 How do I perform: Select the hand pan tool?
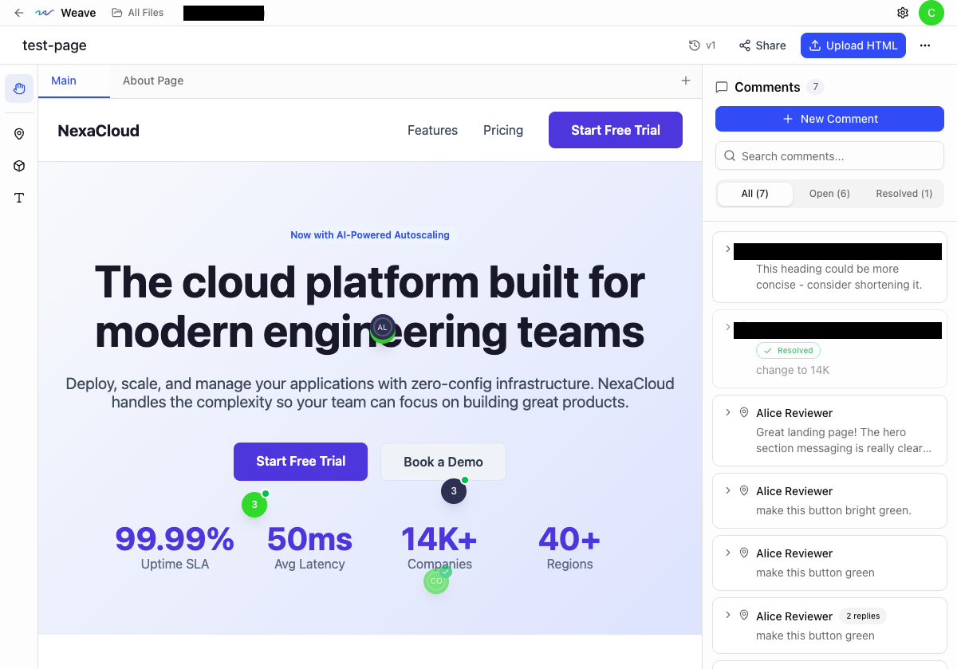(19, 89)
